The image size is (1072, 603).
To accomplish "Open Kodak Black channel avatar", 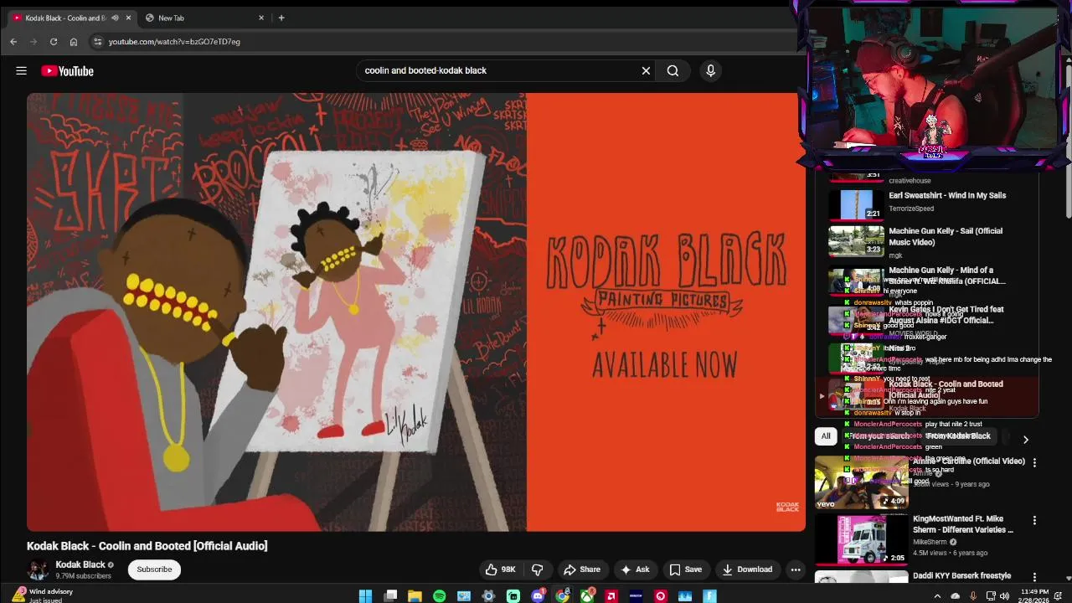I will [38, 569].
